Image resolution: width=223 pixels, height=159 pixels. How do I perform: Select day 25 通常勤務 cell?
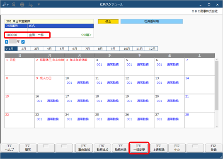pos(110,120)
